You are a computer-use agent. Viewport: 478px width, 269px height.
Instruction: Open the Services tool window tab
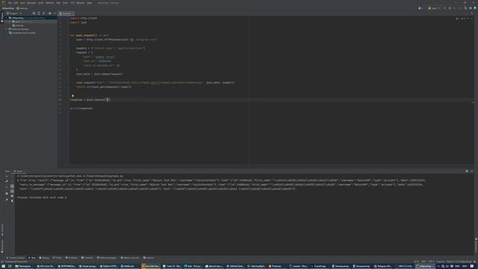[x=149, y=258]
